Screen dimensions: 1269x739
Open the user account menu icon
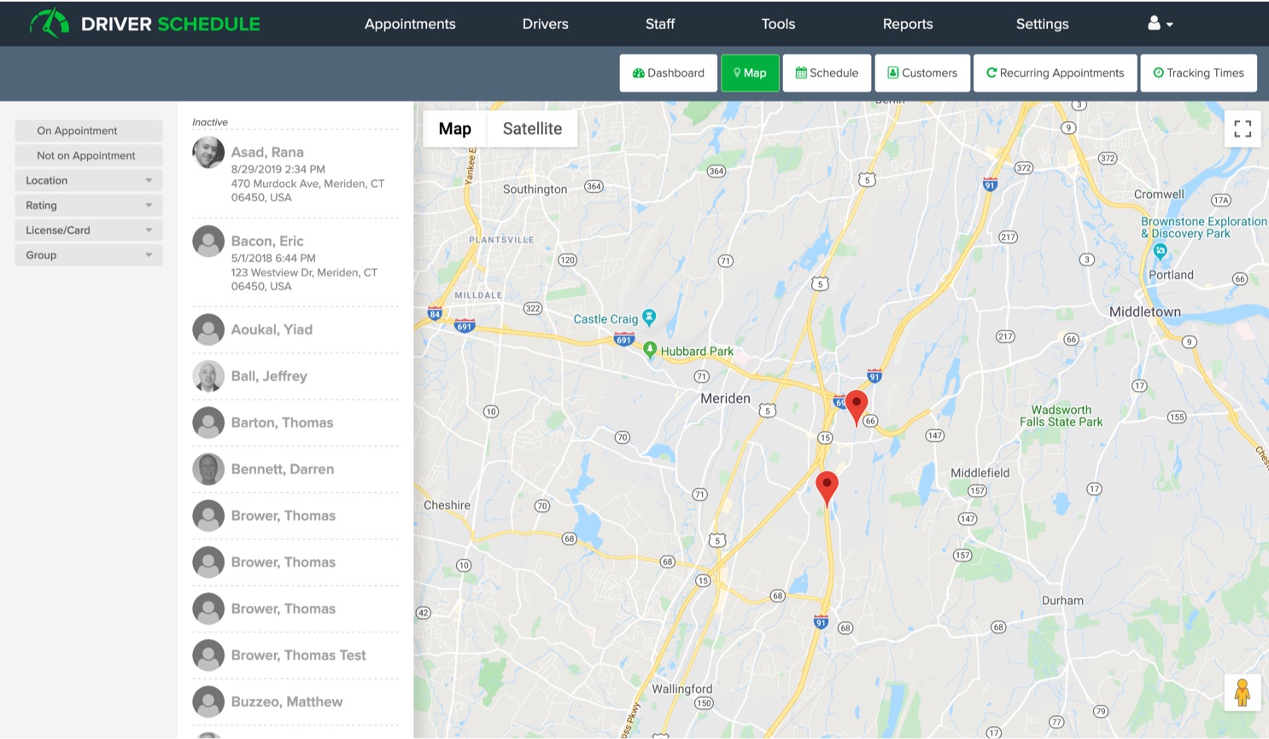click(1159, 24)
